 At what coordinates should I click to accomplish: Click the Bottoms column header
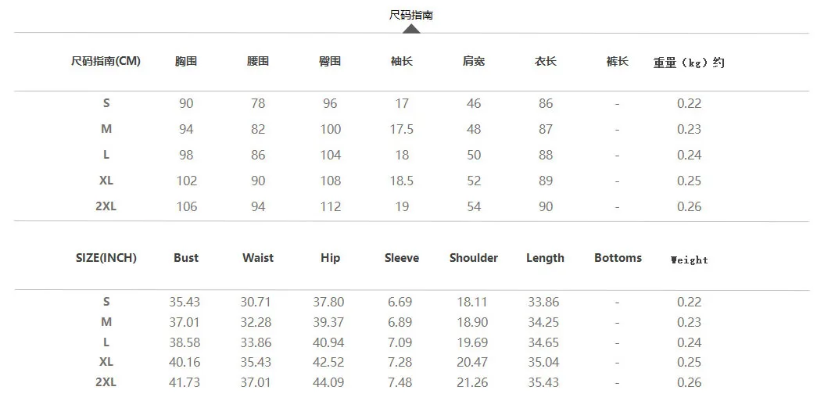pos(618,258)
